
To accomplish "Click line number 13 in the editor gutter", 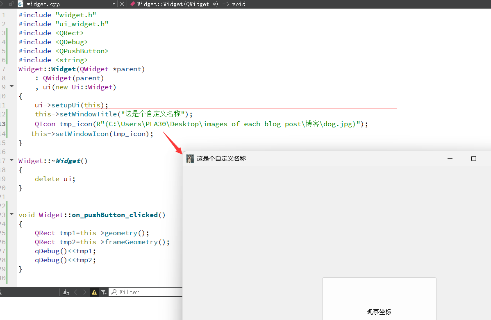I will 5,123.
